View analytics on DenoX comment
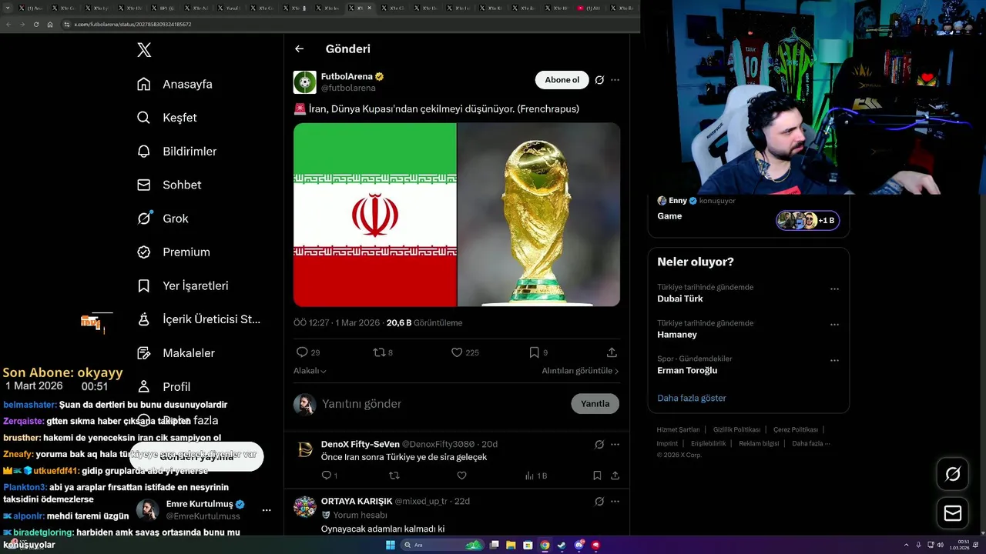 click(535, 476)
